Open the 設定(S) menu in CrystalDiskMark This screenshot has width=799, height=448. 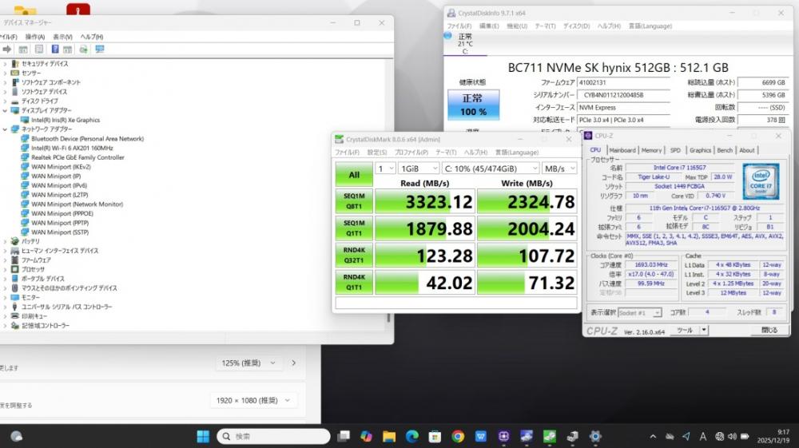pos(377,153)
